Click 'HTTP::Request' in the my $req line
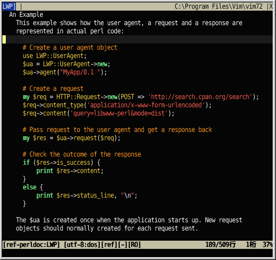The image size is (276, 260). [x=78, y=97]
